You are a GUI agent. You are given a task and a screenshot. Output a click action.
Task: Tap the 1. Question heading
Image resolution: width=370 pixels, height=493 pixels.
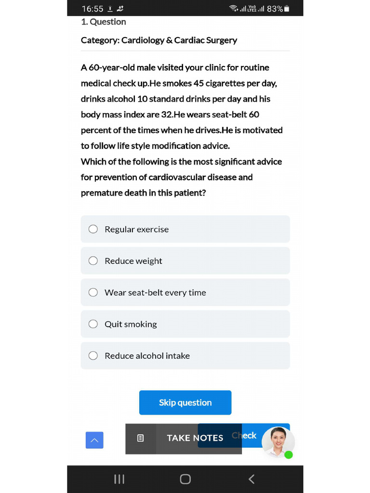(x=104, y=22)
